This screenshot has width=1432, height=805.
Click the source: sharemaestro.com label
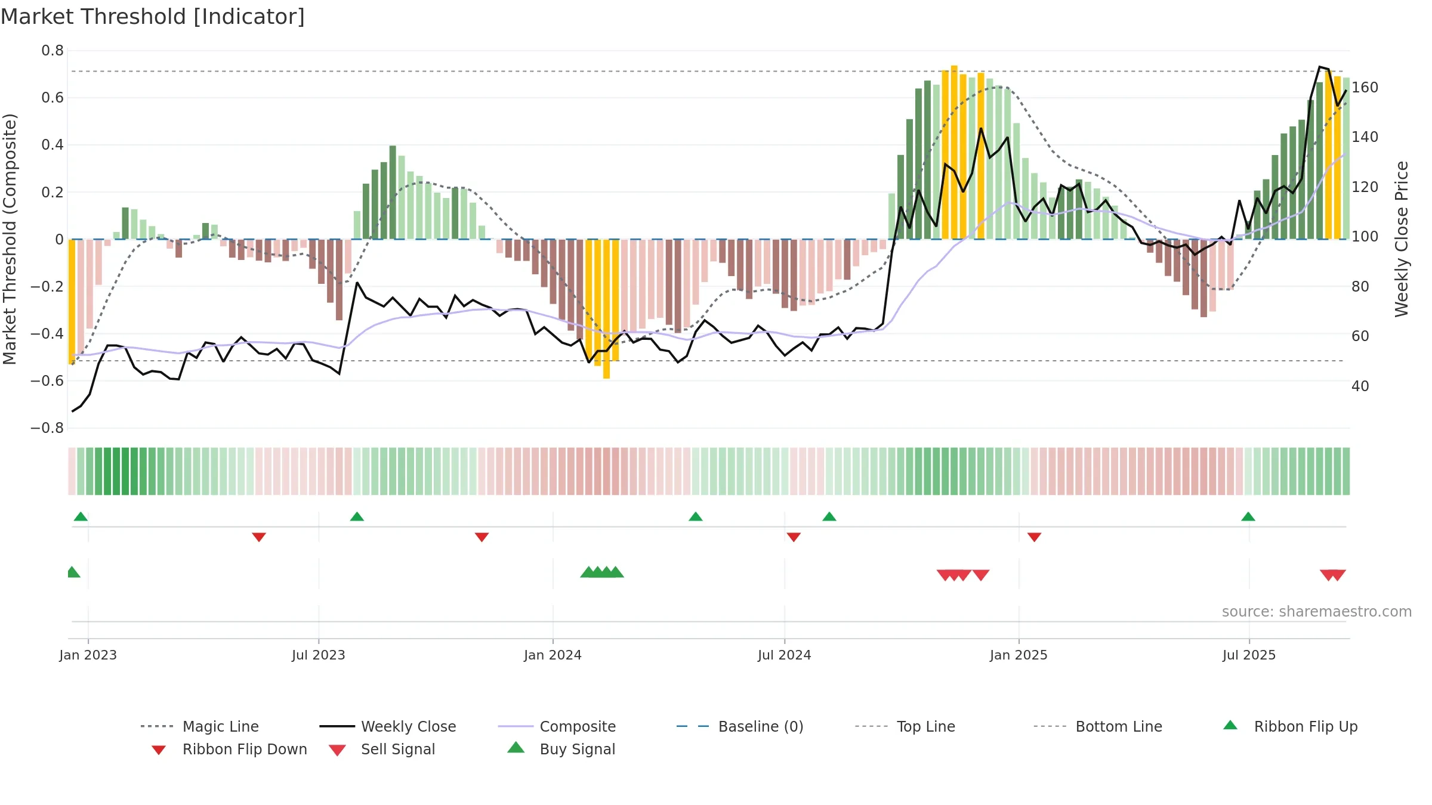[x=1316, y=612]
